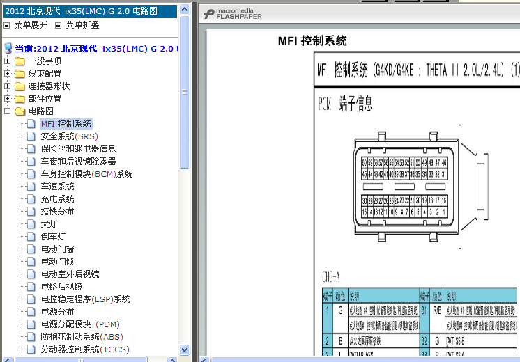Click the Macromedia FlashPaper logo
Image resolution: width=520 pixels, height=362 pixels.
[x=233, y=14]
